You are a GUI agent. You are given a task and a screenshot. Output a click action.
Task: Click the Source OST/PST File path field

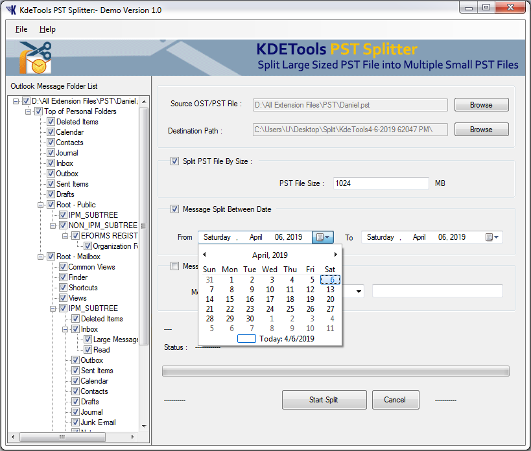point(350,105)
